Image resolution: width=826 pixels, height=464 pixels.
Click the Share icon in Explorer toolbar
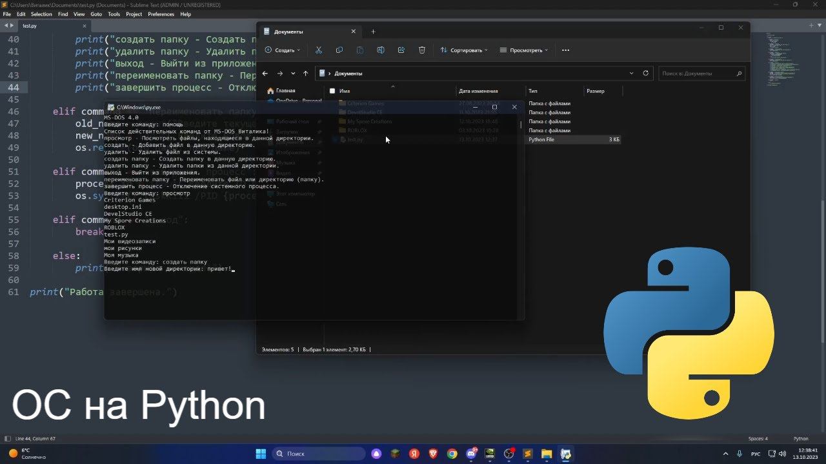coord(401,50)
